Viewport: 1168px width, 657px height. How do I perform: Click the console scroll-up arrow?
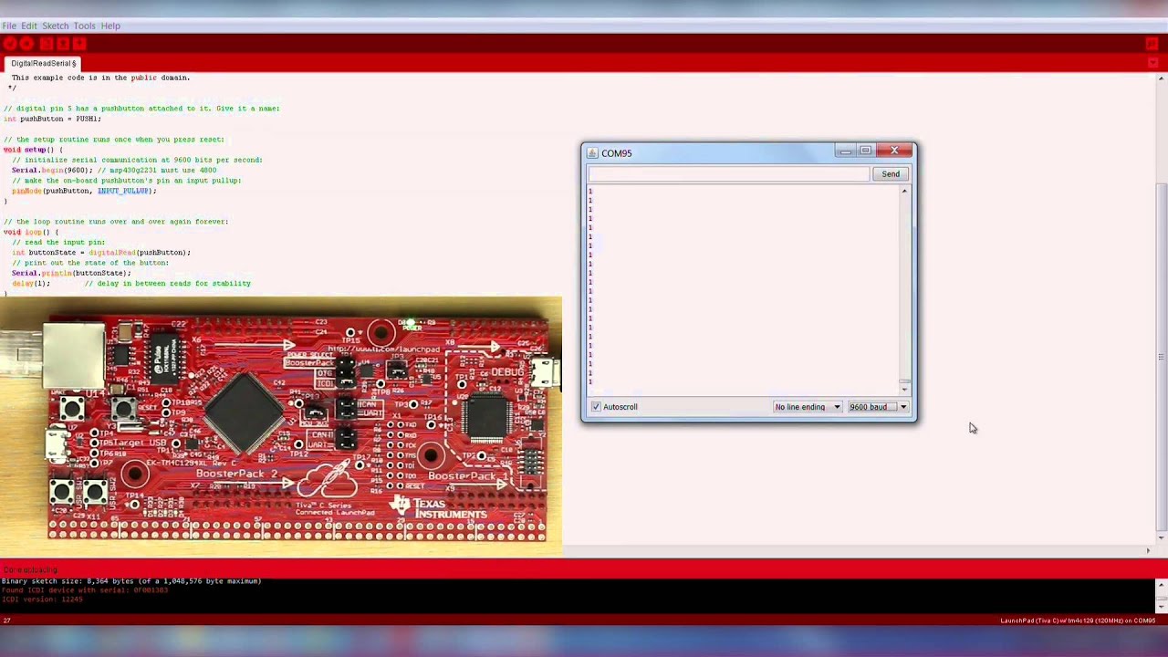pos(1161,585)
